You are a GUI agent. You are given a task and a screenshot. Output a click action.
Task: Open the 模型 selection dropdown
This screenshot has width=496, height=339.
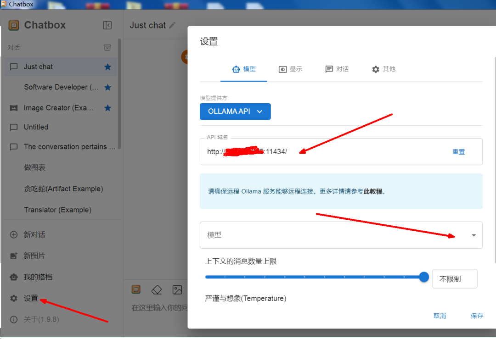pos(341,235)
